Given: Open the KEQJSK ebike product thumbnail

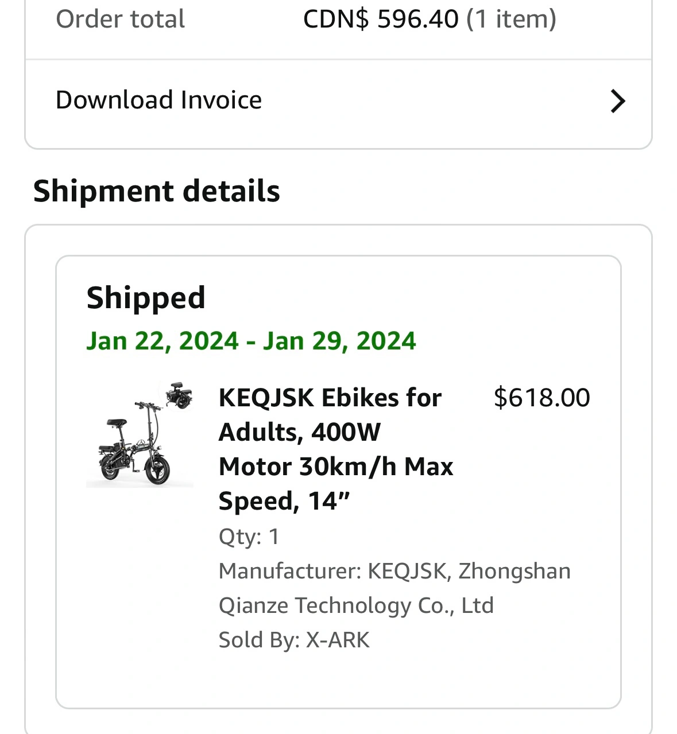Looking at the screenshot, I should pos(140,435).
